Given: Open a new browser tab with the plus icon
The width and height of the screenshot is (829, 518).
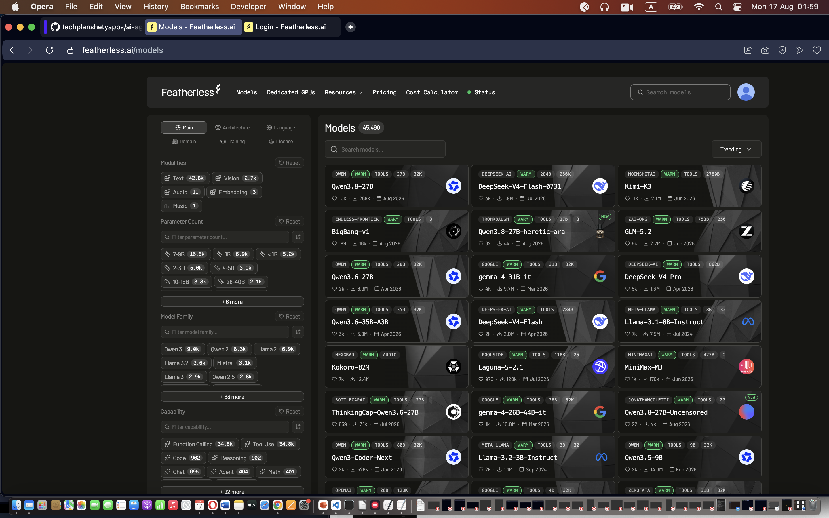Looking at the screenshot, I should (x=350, y=27).
